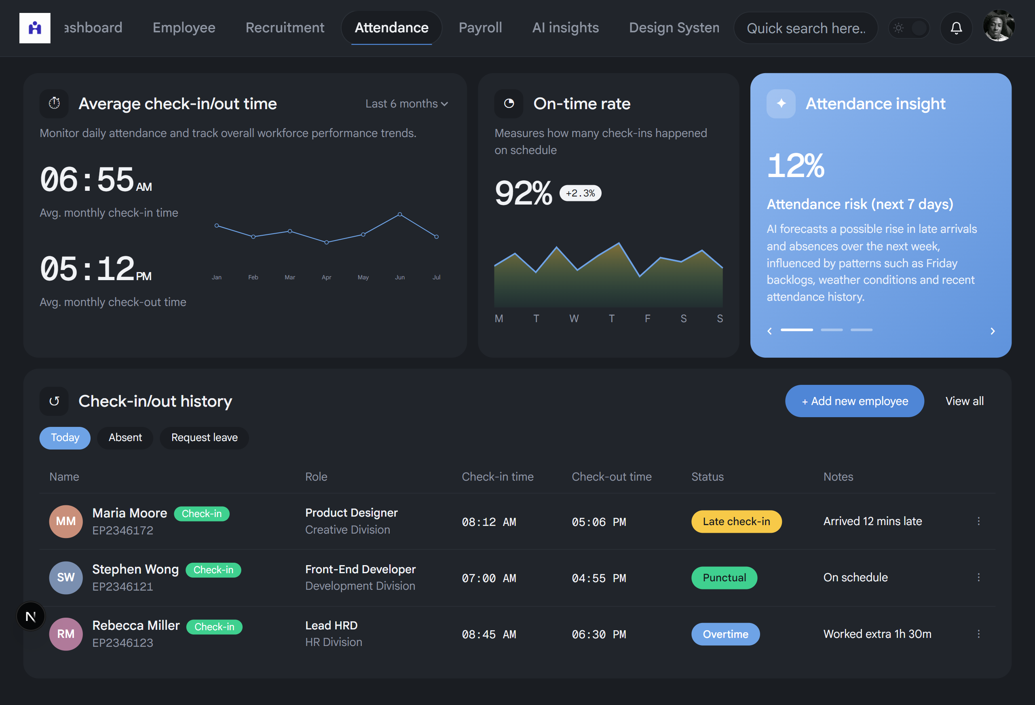The height and width of the screenshot is (705, 1035).
Task: Select the Today filter chip
Action: point(65,438)
